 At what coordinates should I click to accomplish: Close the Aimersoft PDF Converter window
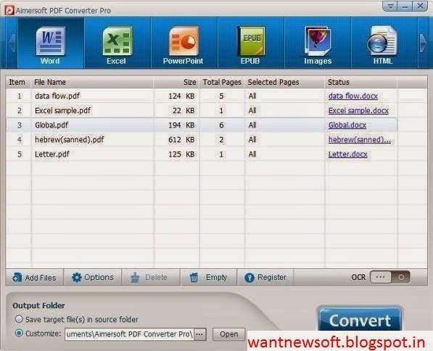(420, 6)
